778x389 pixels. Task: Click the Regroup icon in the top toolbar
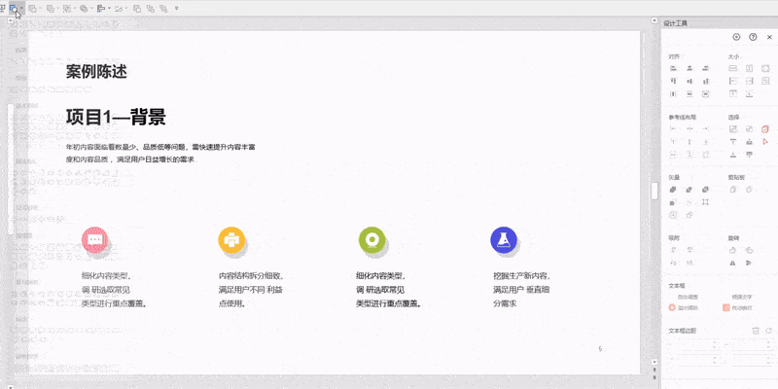pyautogui.click(x=163, y=9)
